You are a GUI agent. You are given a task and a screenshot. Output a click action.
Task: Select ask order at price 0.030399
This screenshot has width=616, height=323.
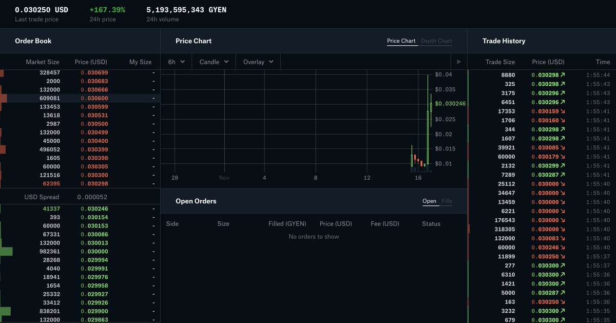pos(80,149)
